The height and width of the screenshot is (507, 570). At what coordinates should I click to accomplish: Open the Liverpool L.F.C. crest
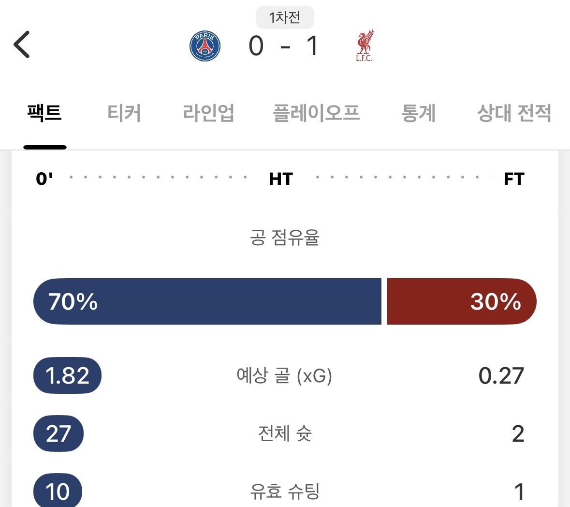tap(365, 46)
